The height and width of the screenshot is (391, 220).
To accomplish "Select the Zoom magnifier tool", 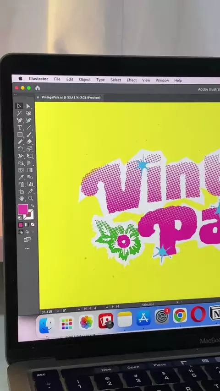I will click(x=30, y=198).
